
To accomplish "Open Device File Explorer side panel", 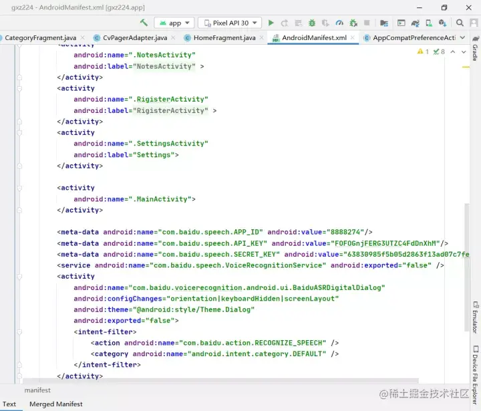I will click(x=475, y=374).
